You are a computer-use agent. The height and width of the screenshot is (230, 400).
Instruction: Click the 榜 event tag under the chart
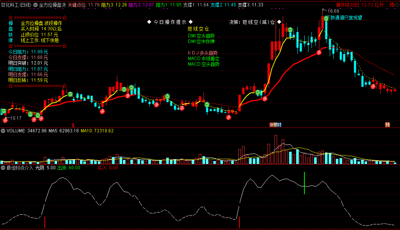[x=276, y=125]
